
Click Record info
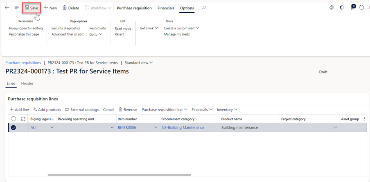click(98, 28)
